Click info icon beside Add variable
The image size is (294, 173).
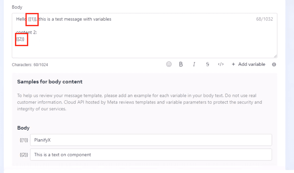tap(274, 65)
